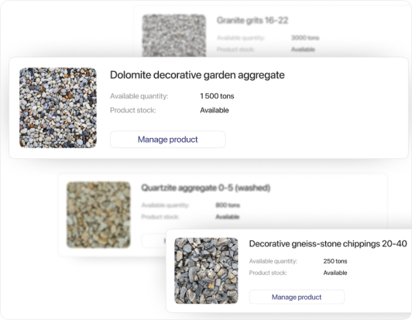Select the blurred Quartzite aggregate product image
Viewport: 412px width, 320px height.
tap(98, 215)
